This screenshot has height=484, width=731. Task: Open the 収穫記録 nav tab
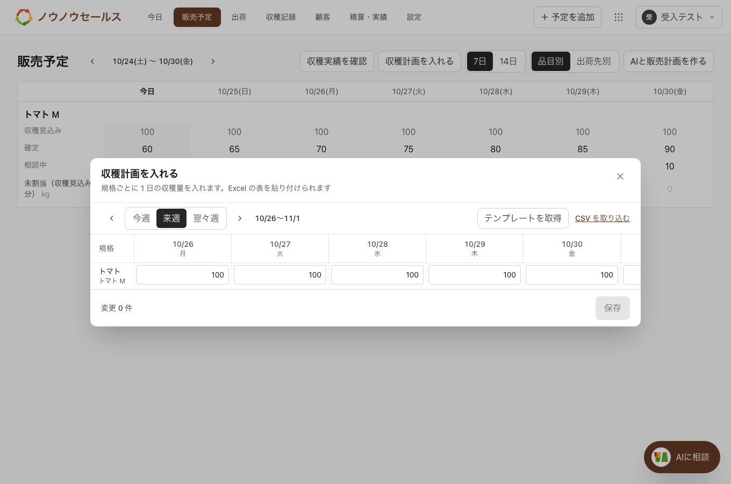pyautogui.click(x=281, y=17)
